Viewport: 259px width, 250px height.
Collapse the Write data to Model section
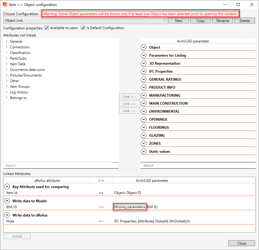[x=7, y=201]
